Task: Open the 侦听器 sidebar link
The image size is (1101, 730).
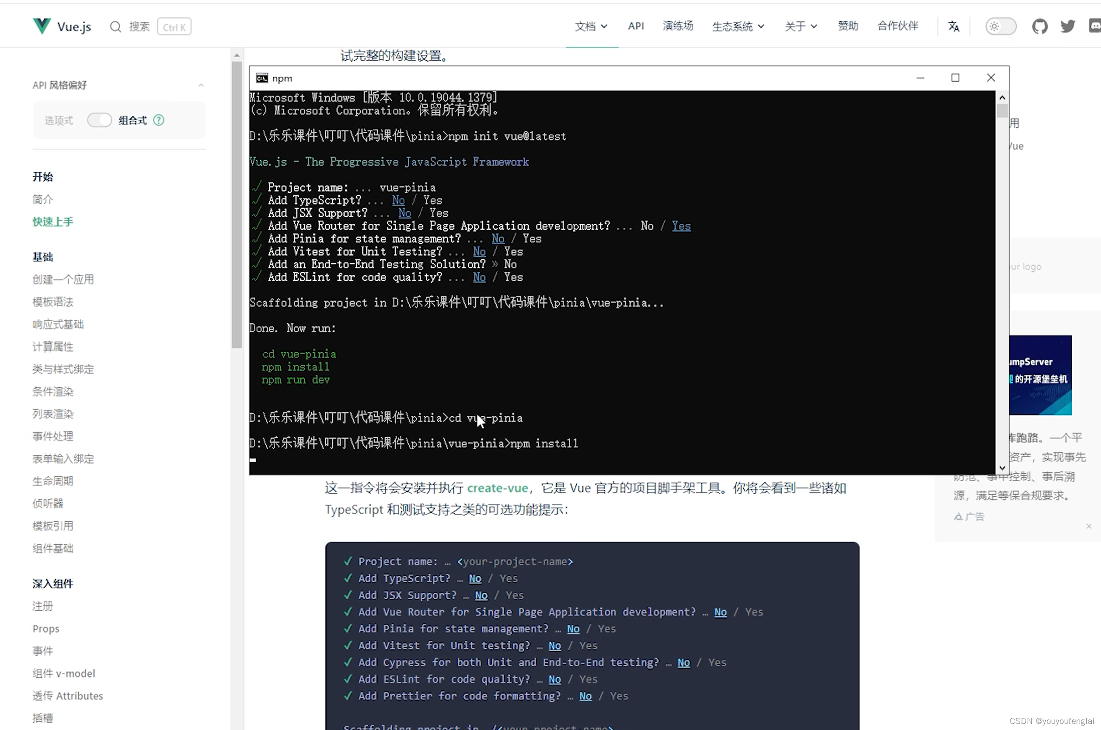Action: click(48, 504)
